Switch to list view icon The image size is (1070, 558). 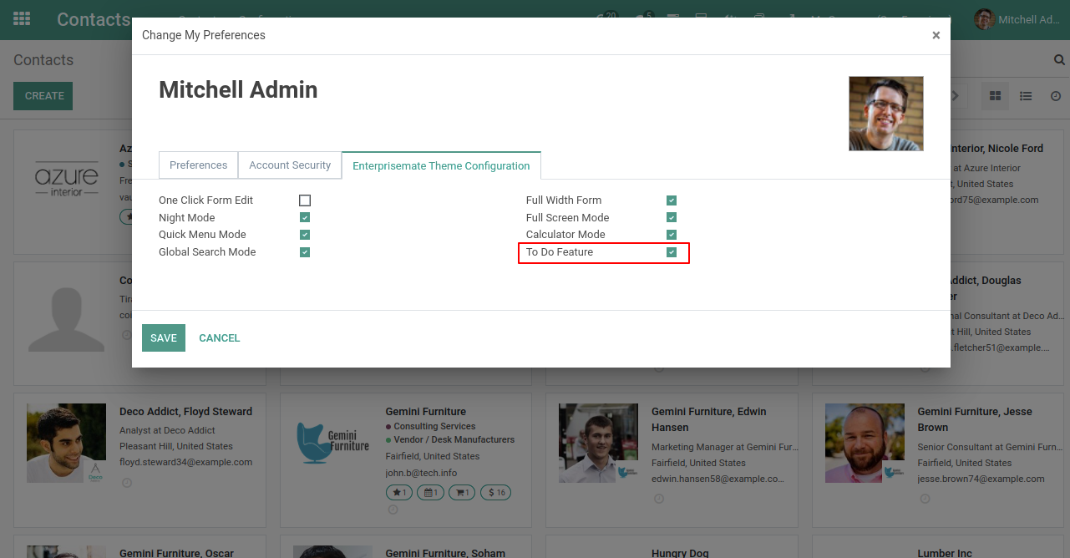coord(1026,96)
